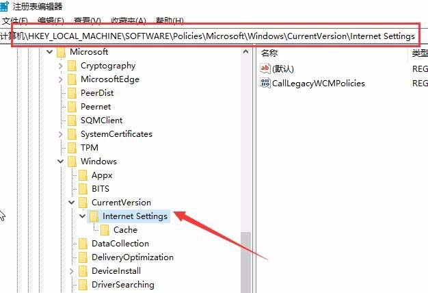Screen dimensions: 428x293
Task: Select the BITS folder icon
Action: (83, 189)
